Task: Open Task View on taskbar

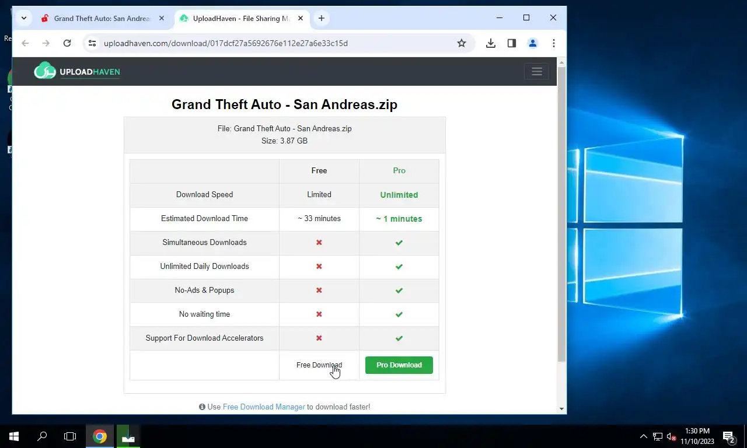Action: [x=70, y=436]
